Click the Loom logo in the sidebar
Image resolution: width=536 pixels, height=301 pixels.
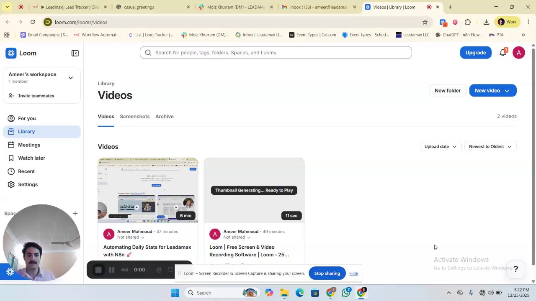pos(21,53)
